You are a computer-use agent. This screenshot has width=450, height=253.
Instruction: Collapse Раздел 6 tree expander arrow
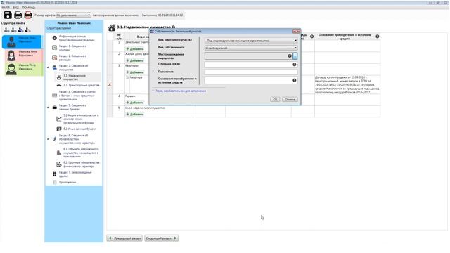(x=48, y=139)
